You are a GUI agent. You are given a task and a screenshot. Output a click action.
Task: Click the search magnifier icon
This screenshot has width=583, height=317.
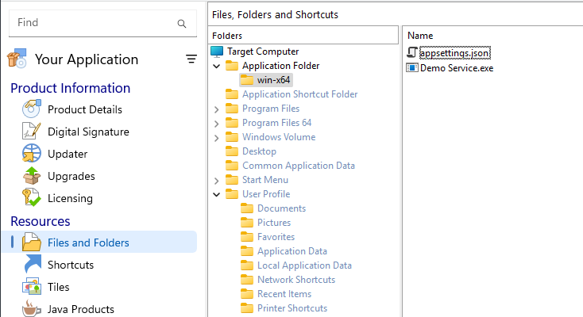(x=182, y=24)
